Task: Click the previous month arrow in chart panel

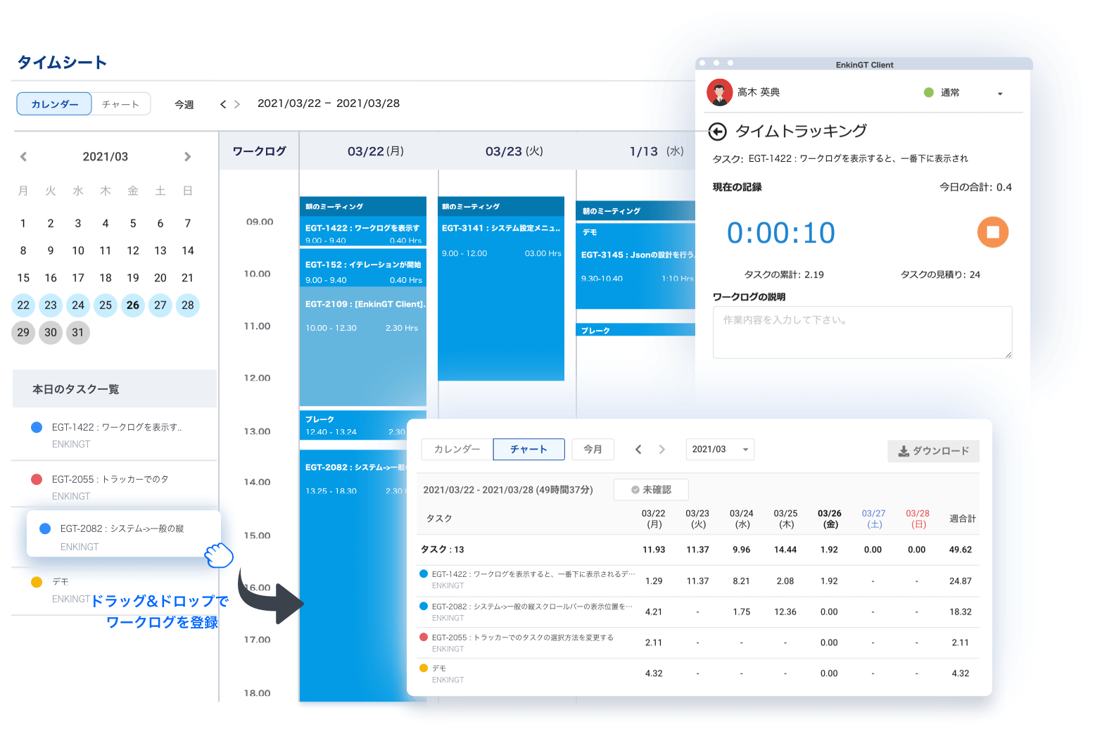Action: click(x=638, y=450)
